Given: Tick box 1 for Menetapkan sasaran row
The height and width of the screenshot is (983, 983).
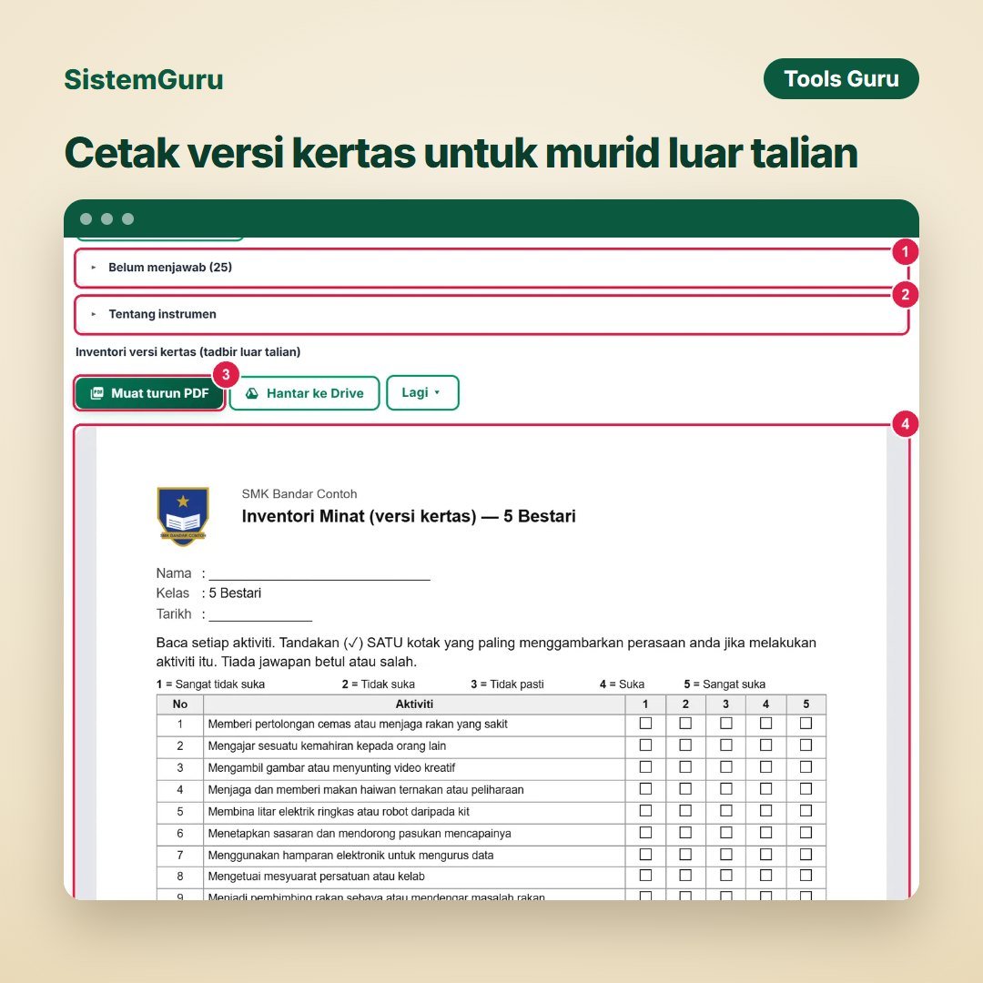Looking at the screenshot, I should [645, 833].
